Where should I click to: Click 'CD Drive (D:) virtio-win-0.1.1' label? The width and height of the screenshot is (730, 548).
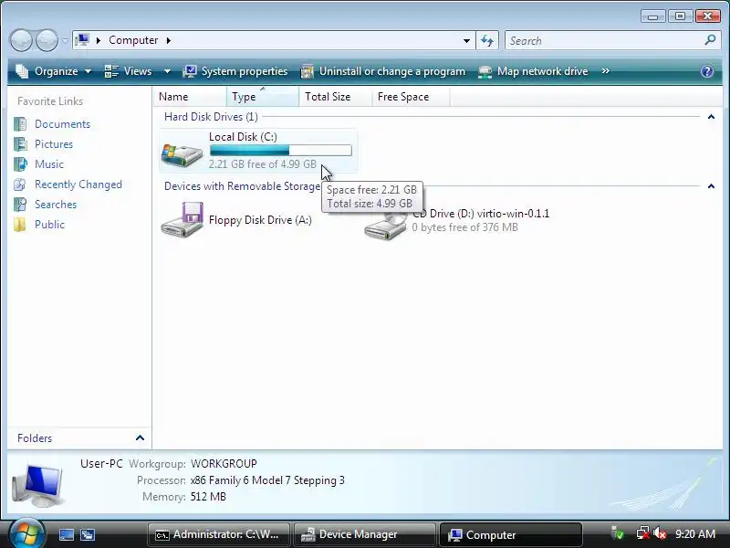click(x=481, y=214)
